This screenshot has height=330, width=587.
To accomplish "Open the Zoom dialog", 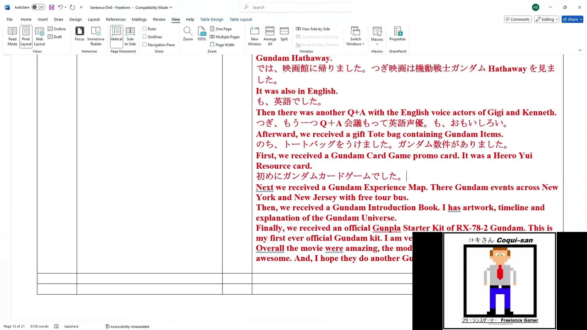I will (188, 34).
